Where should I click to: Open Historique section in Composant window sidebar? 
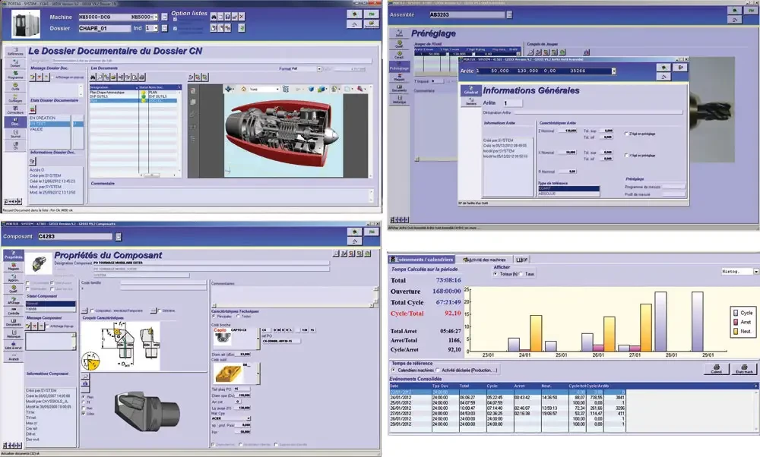14,334
